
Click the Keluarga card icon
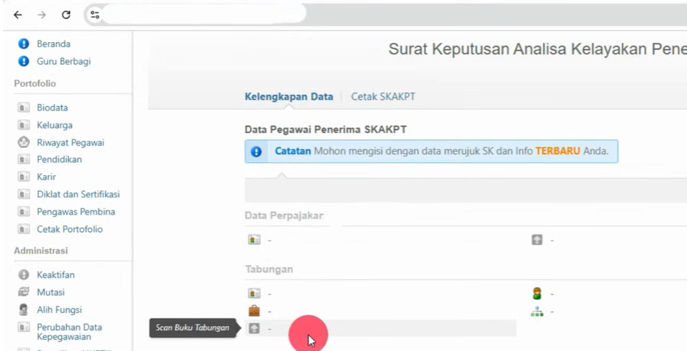coord(24,125)
